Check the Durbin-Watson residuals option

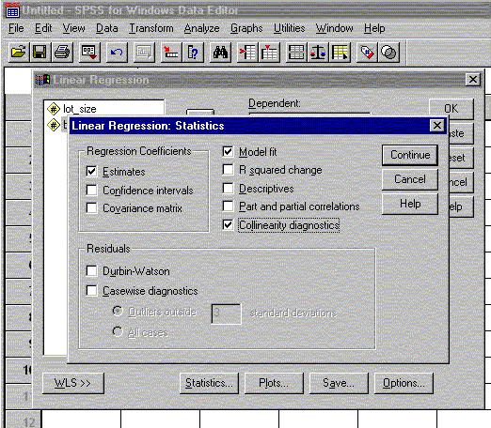pyautogui.click(x=91, y=271)
